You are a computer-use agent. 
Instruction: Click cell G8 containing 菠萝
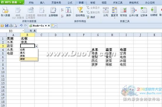[x=98, y=65]
